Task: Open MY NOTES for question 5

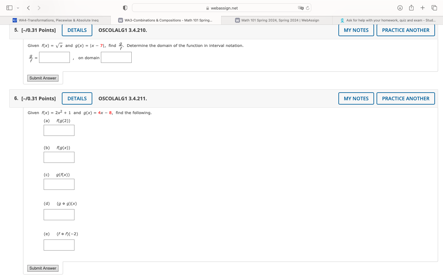Action: click(356, 30)
